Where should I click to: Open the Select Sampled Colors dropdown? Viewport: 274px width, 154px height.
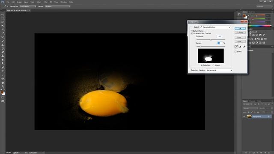[x=215, y=27]
